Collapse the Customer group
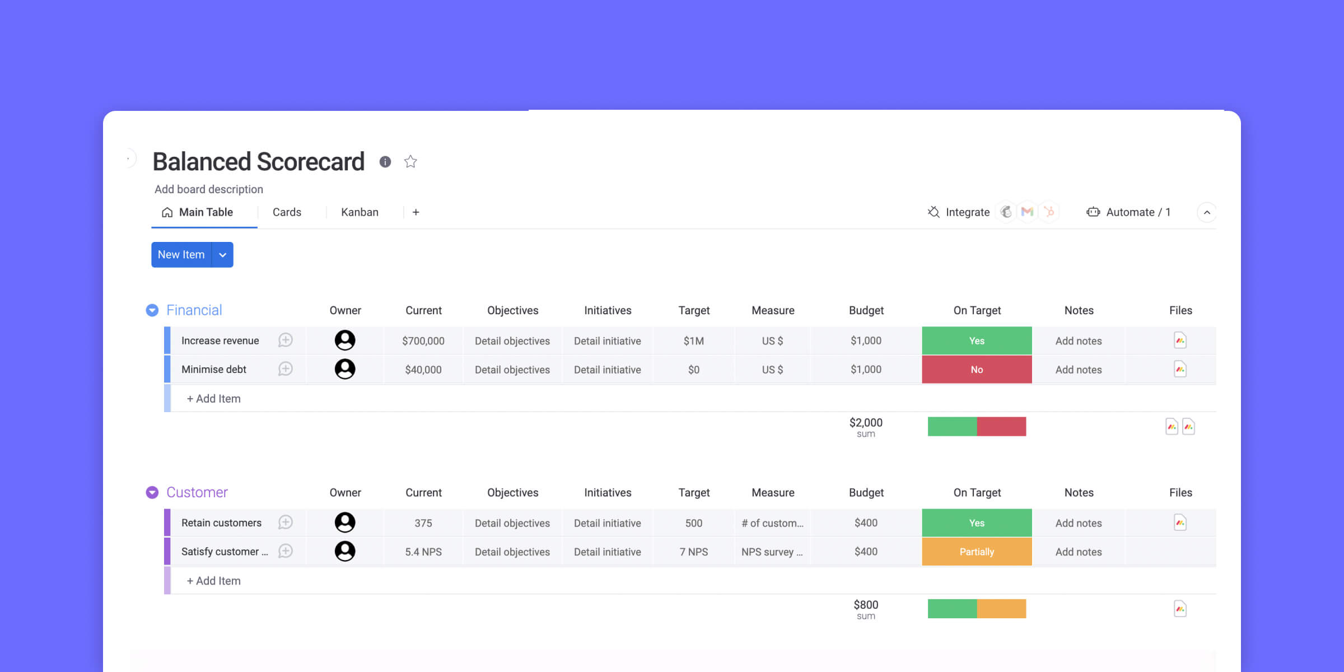1344x672 pixels. (x=152, y=492)
